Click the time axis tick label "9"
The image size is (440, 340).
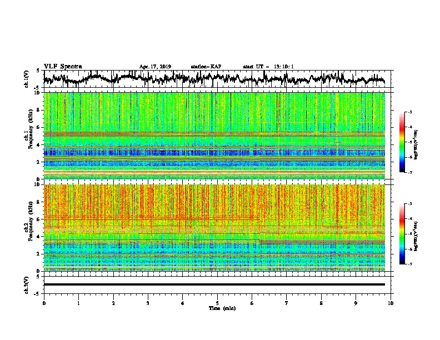(356, 303)
